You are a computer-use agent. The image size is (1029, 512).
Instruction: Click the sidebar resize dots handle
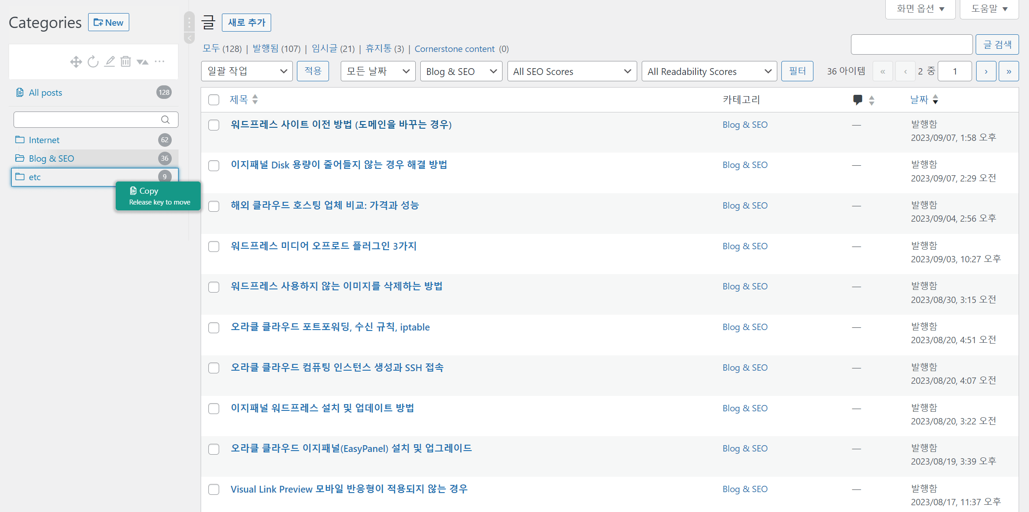[x=189, y=22]
